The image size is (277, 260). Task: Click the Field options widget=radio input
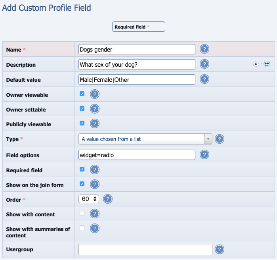(x=137, y=155)
